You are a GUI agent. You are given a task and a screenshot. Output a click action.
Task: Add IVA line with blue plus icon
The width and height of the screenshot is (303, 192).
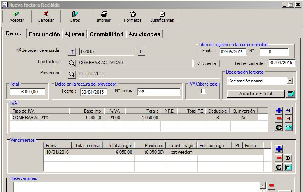click(279, 111)
